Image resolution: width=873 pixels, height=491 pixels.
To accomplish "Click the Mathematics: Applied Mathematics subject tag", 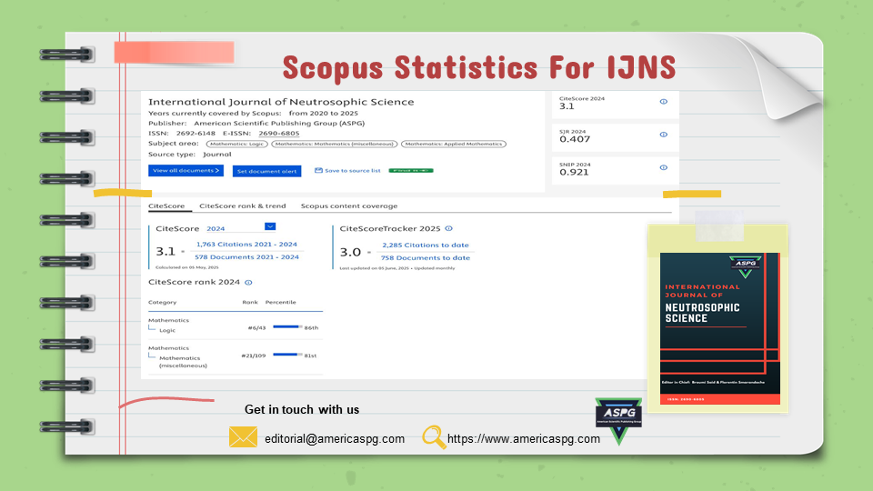I will click(x=454, y=144).
